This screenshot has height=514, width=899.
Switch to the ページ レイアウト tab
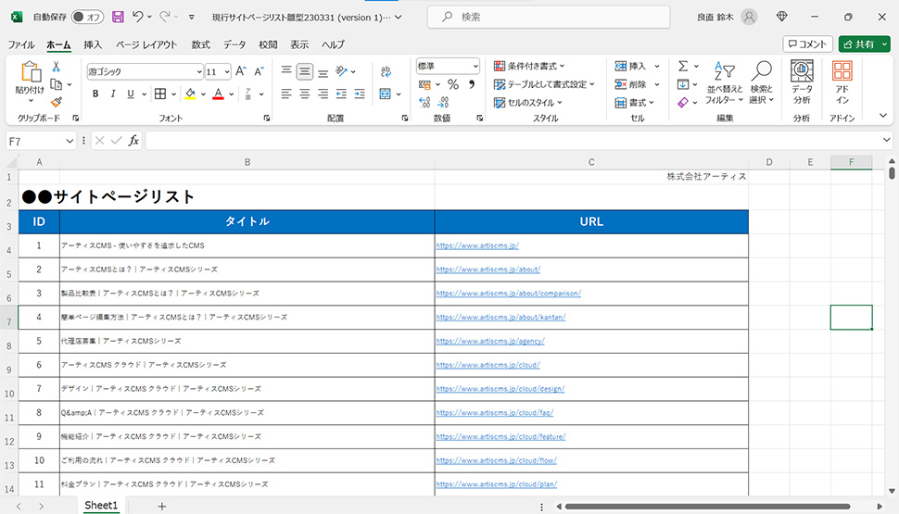pyautogui.click(x=146, y=44)
